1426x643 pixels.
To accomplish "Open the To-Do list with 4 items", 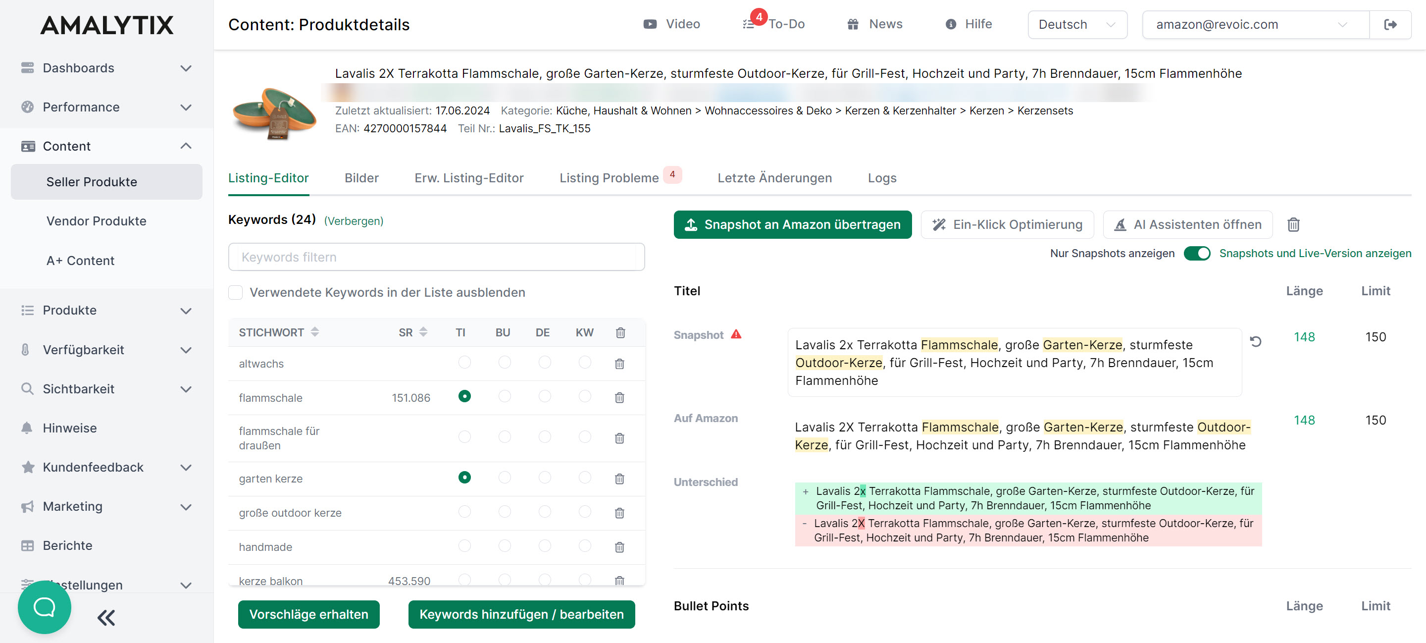I will [x=774, y=24].
